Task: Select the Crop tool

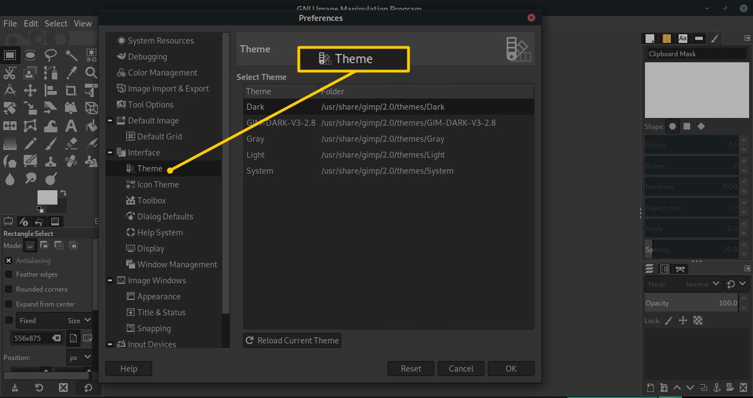Action: point(71,90)
